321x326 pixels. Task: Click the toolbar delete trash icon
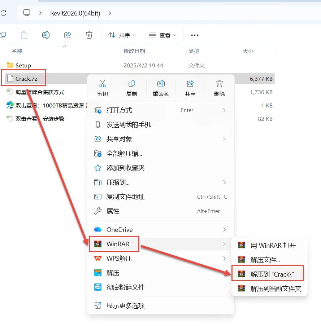89,35
